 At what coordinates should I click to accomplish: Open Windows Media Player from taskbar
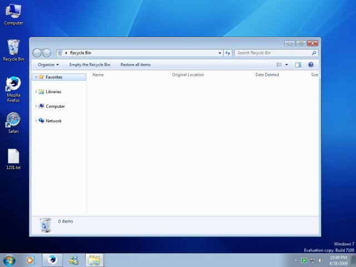point(30,260)
